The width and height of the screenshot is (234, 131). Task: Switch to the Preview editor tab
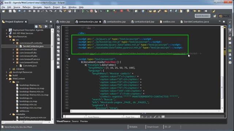point(84,121)
